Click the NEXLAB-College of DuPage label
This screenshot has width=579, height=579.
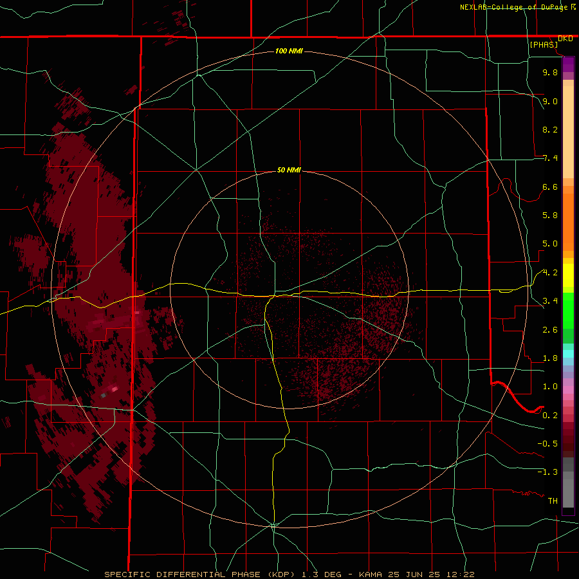coord(513,7)
